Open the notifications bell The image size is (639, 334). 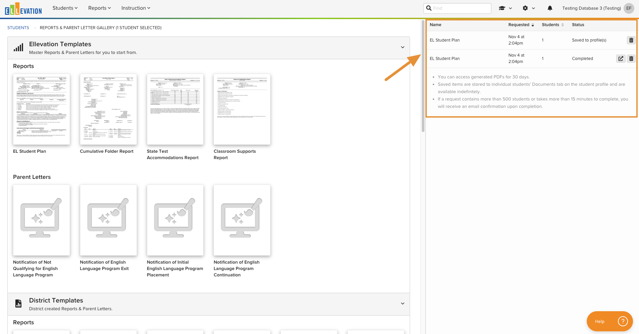pos(550,8)
